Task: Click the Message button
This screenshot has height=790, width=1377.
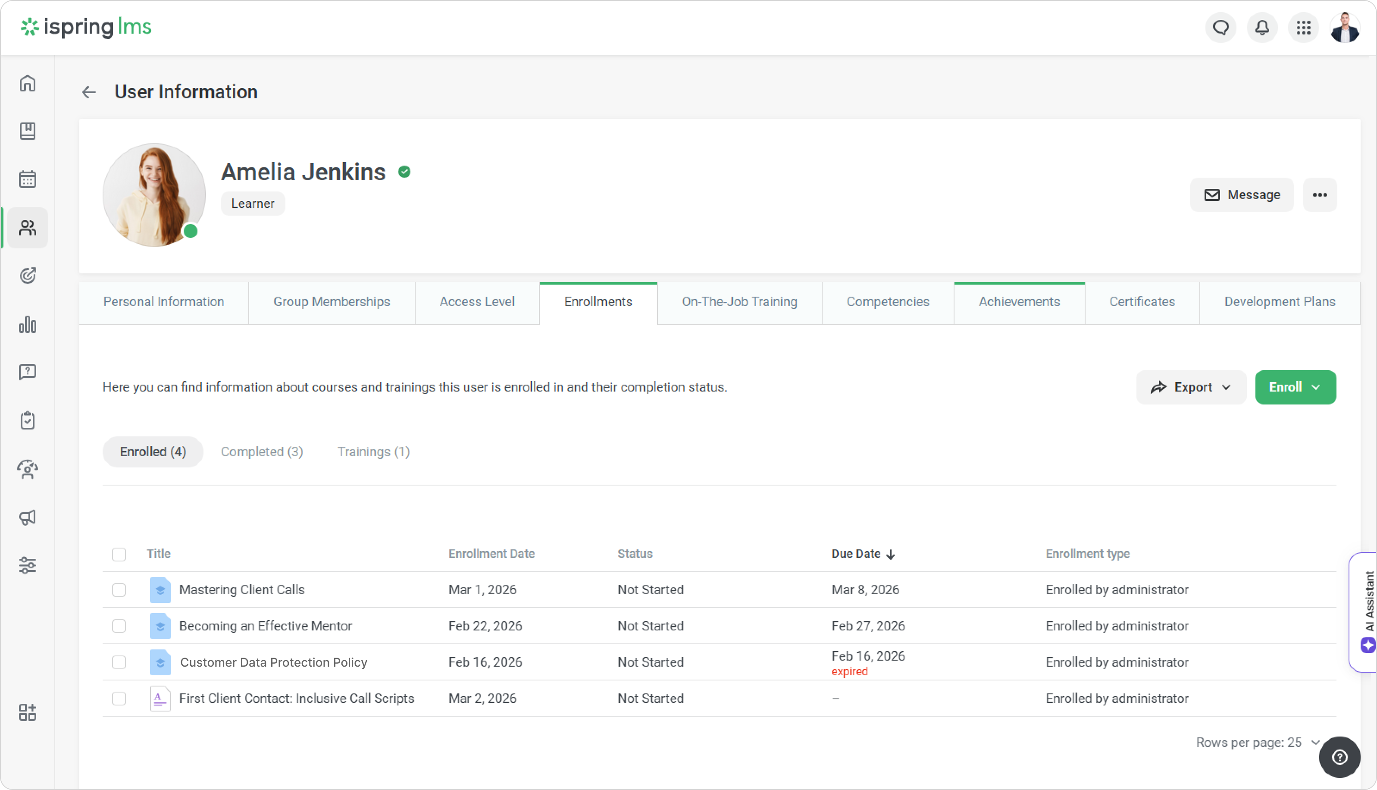Action: [x=1242, y=195]
